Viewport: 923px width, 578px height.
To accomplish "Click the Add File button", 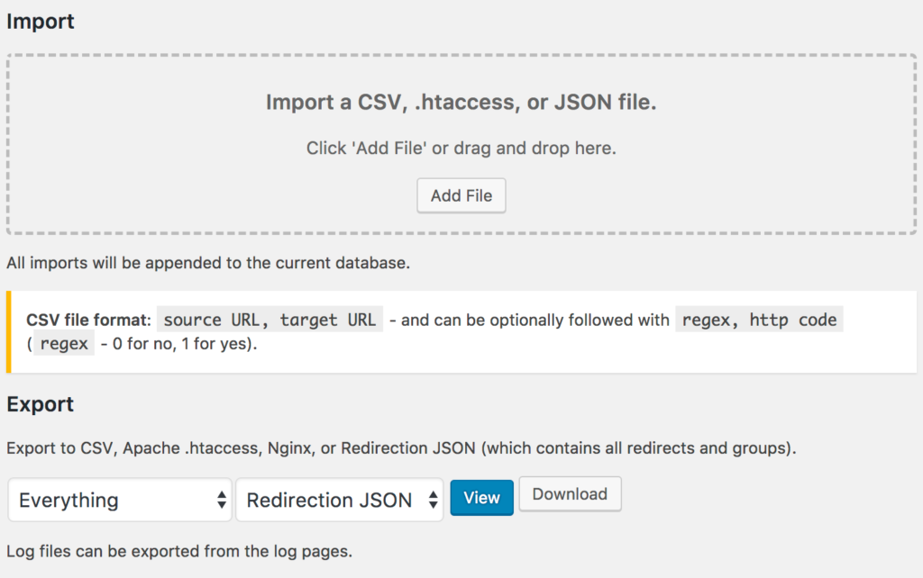I will coord(461,195).
